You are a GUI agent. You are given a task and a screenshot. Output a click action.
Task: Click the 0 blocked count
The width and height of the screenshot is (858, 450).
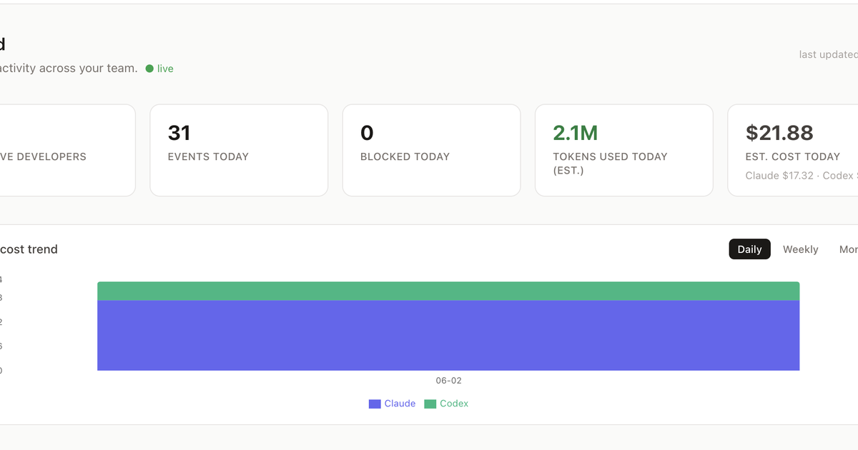click(x=367, y=133)
